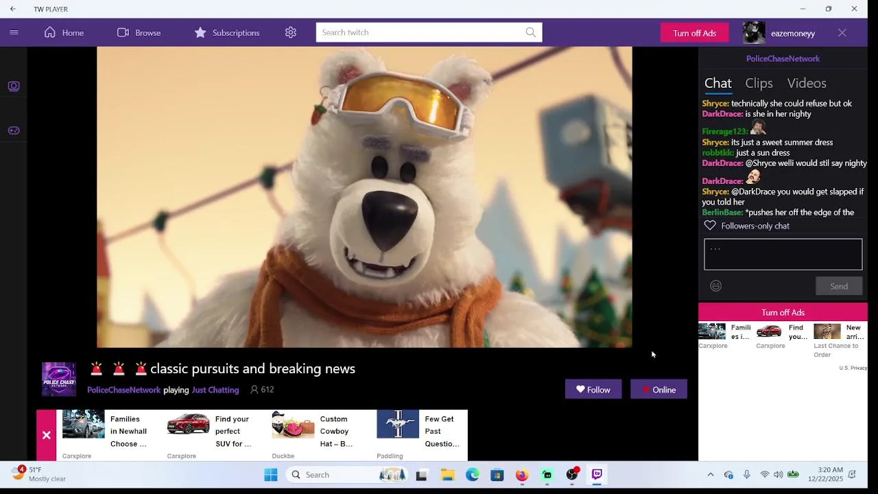Open the eazemoneyy profile avatar

[754, 33]
